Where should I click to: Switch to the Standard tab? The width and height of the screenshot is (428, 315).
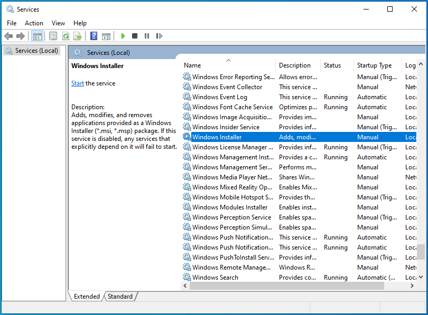tap(120, 297)
